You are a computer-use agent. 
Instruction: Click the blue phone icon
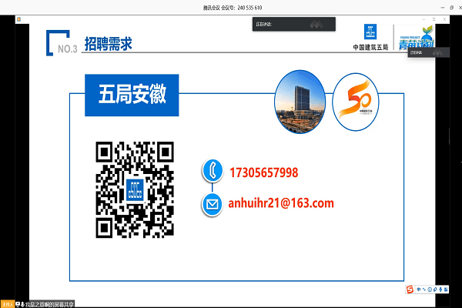[x=210, y=172]
